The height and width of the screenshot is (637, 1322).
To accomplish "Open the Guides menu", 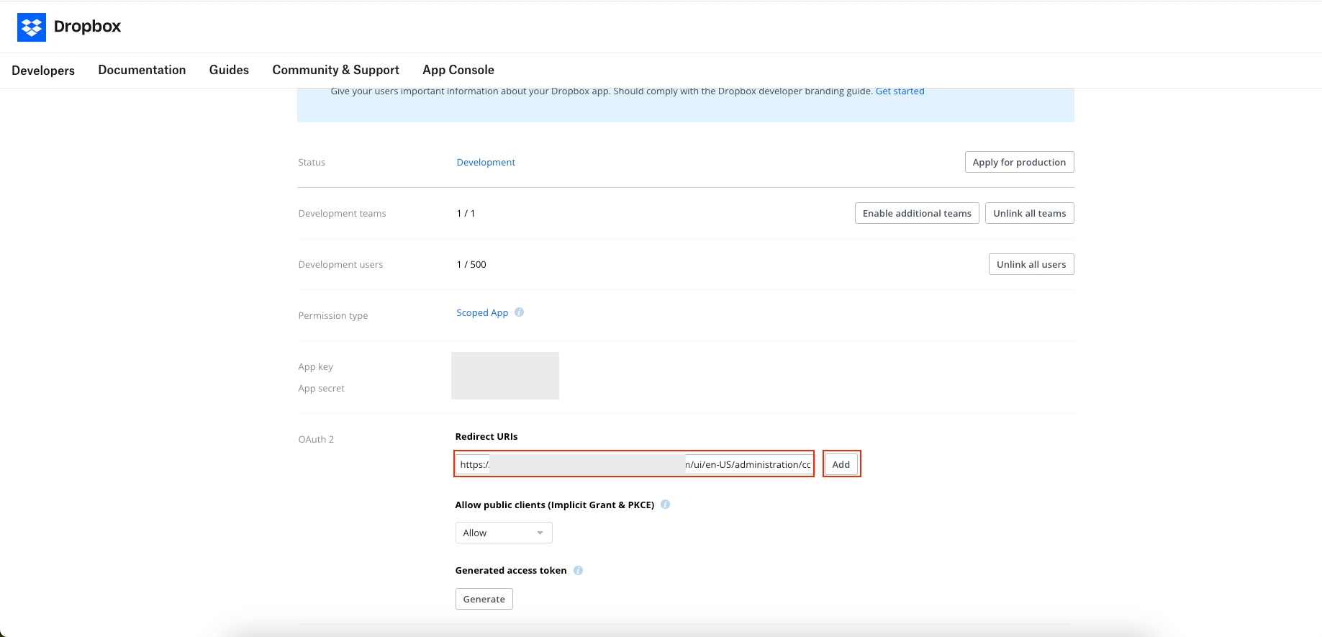I will 229,70.
